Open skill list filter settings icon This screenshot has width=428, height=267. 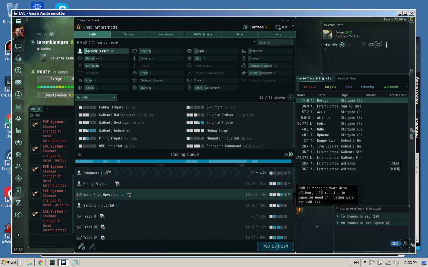[x=291, y=97]
